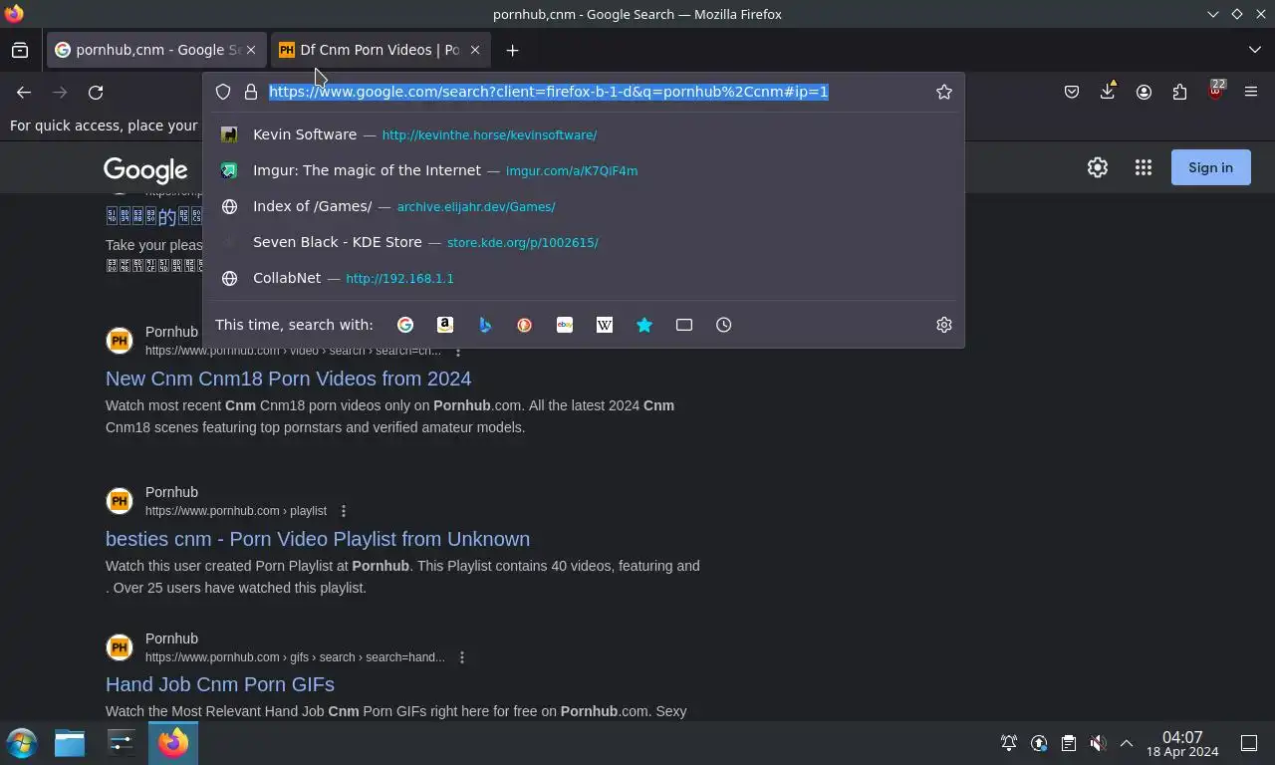
Task: Open the clock showing 04:07
Action: [1182, 744]
